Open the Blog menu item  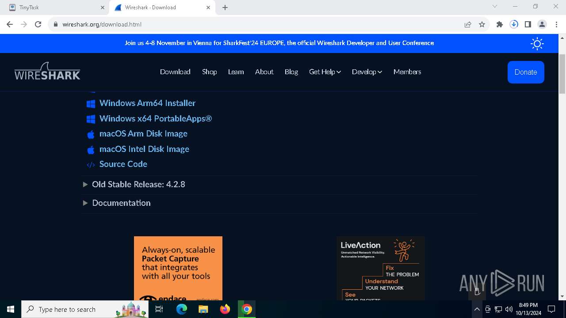291,72
